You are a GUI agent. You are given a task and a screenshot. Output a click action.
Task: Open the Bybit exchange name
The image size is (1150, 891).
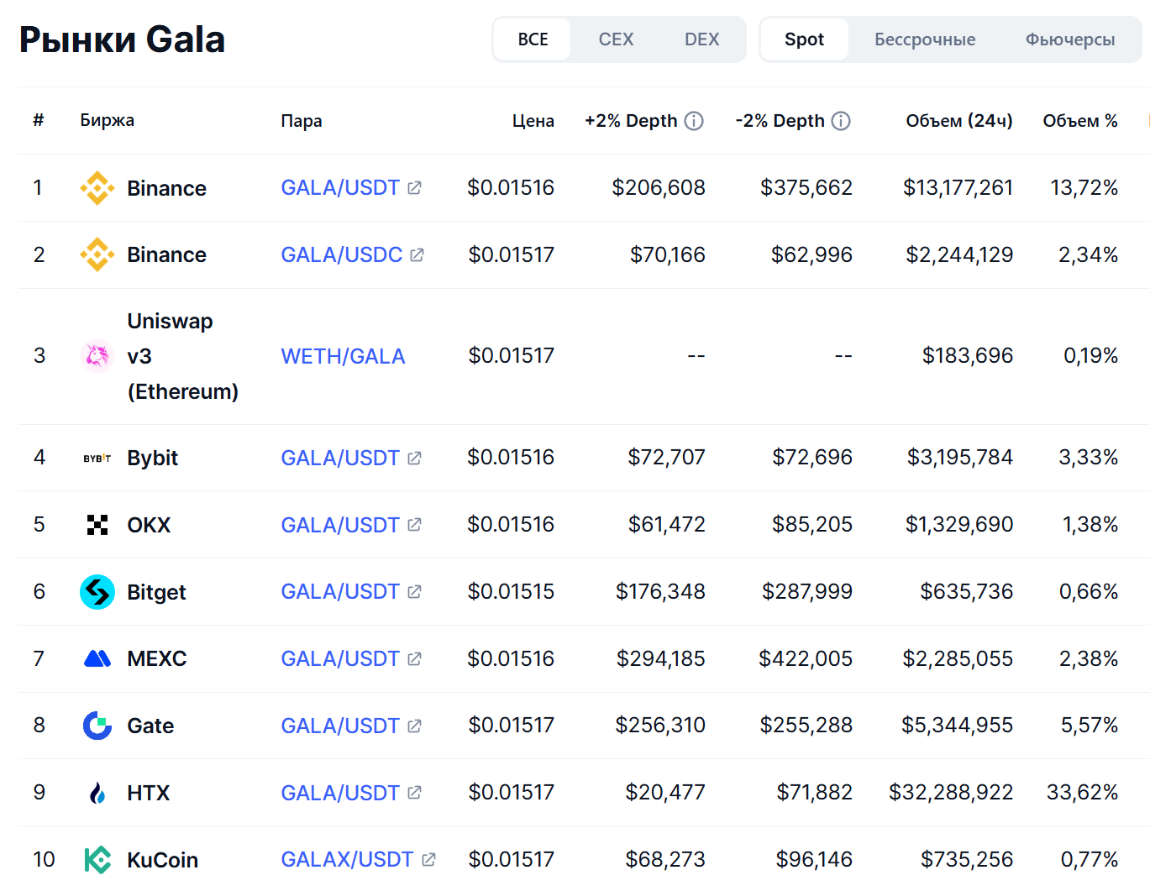point(152,458)
